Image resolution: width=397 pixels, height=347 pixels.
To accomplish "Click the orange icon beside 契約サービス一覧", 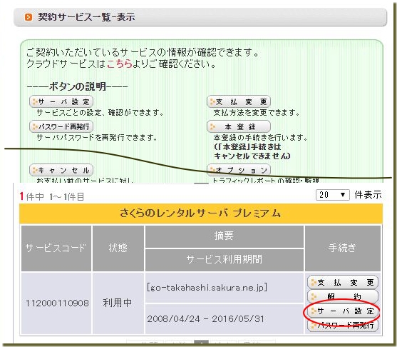I will [x=29, y=17].
